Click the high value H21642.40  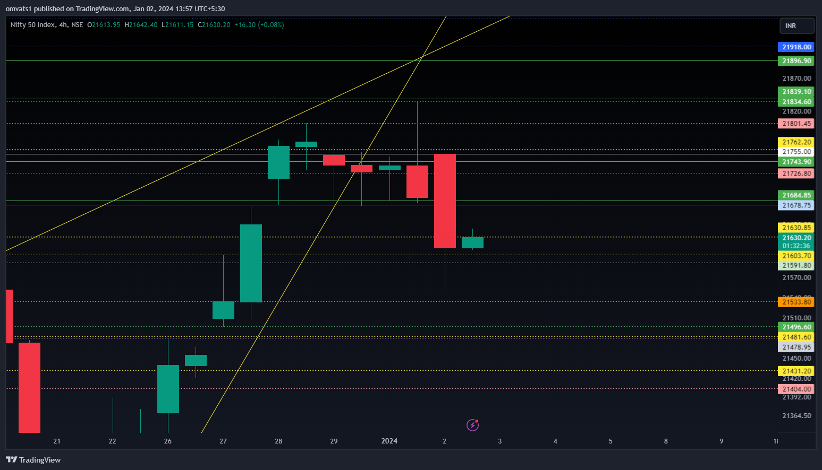pyautogui.click(x=141, y=25)
